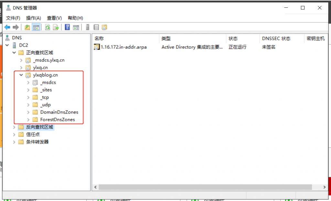331x201 pixels.
Task: Click the horizontal scrollbar right arrow
Action: click(x=324, y=187)
